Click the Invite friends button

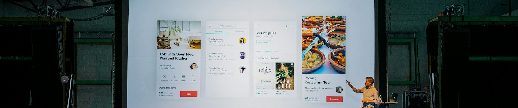263,42
